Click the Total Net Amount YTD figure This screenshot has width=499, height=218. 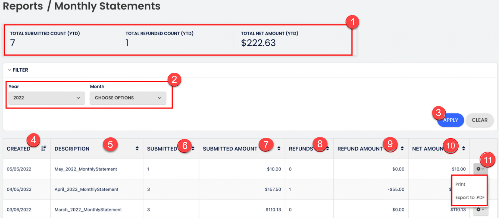tap(258, 43)
